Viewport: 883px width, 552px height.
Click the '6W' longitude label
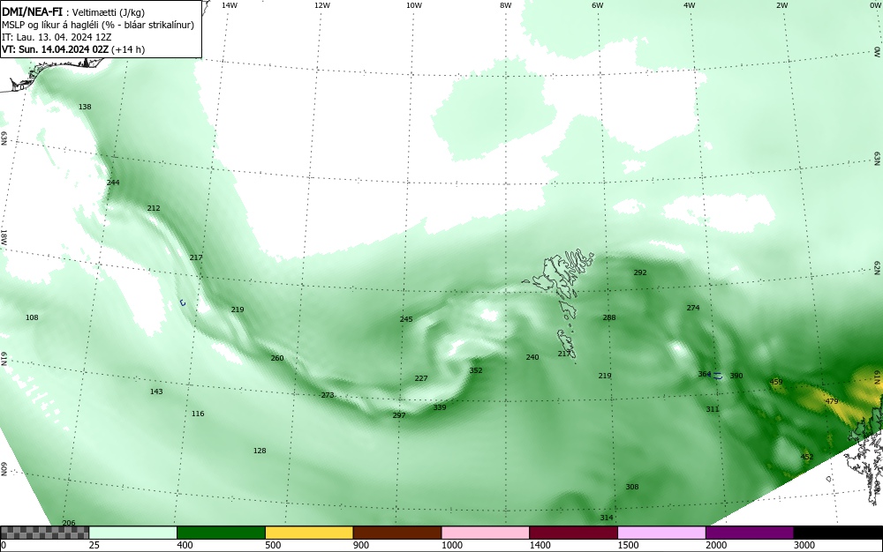click(598, 5)
